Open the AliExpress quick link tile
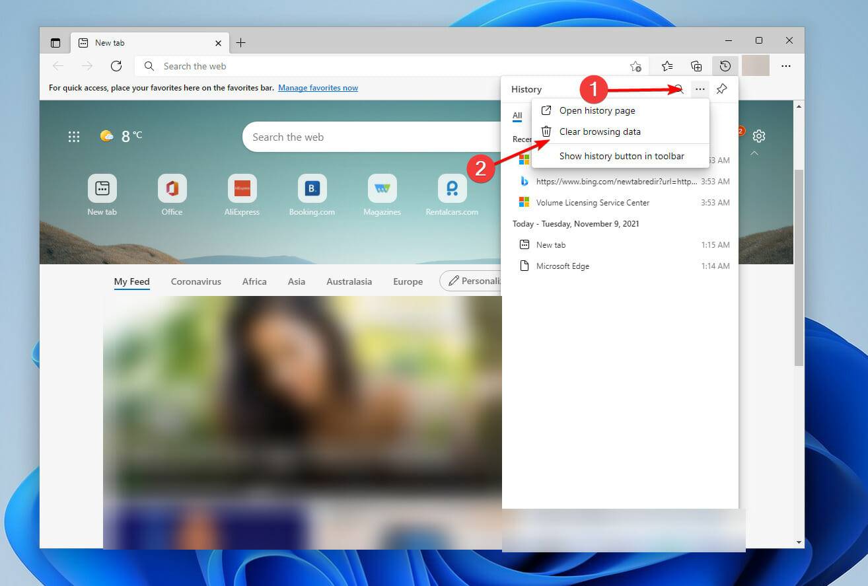Screen dimensions: 868x586 click(x=242, y=195)
